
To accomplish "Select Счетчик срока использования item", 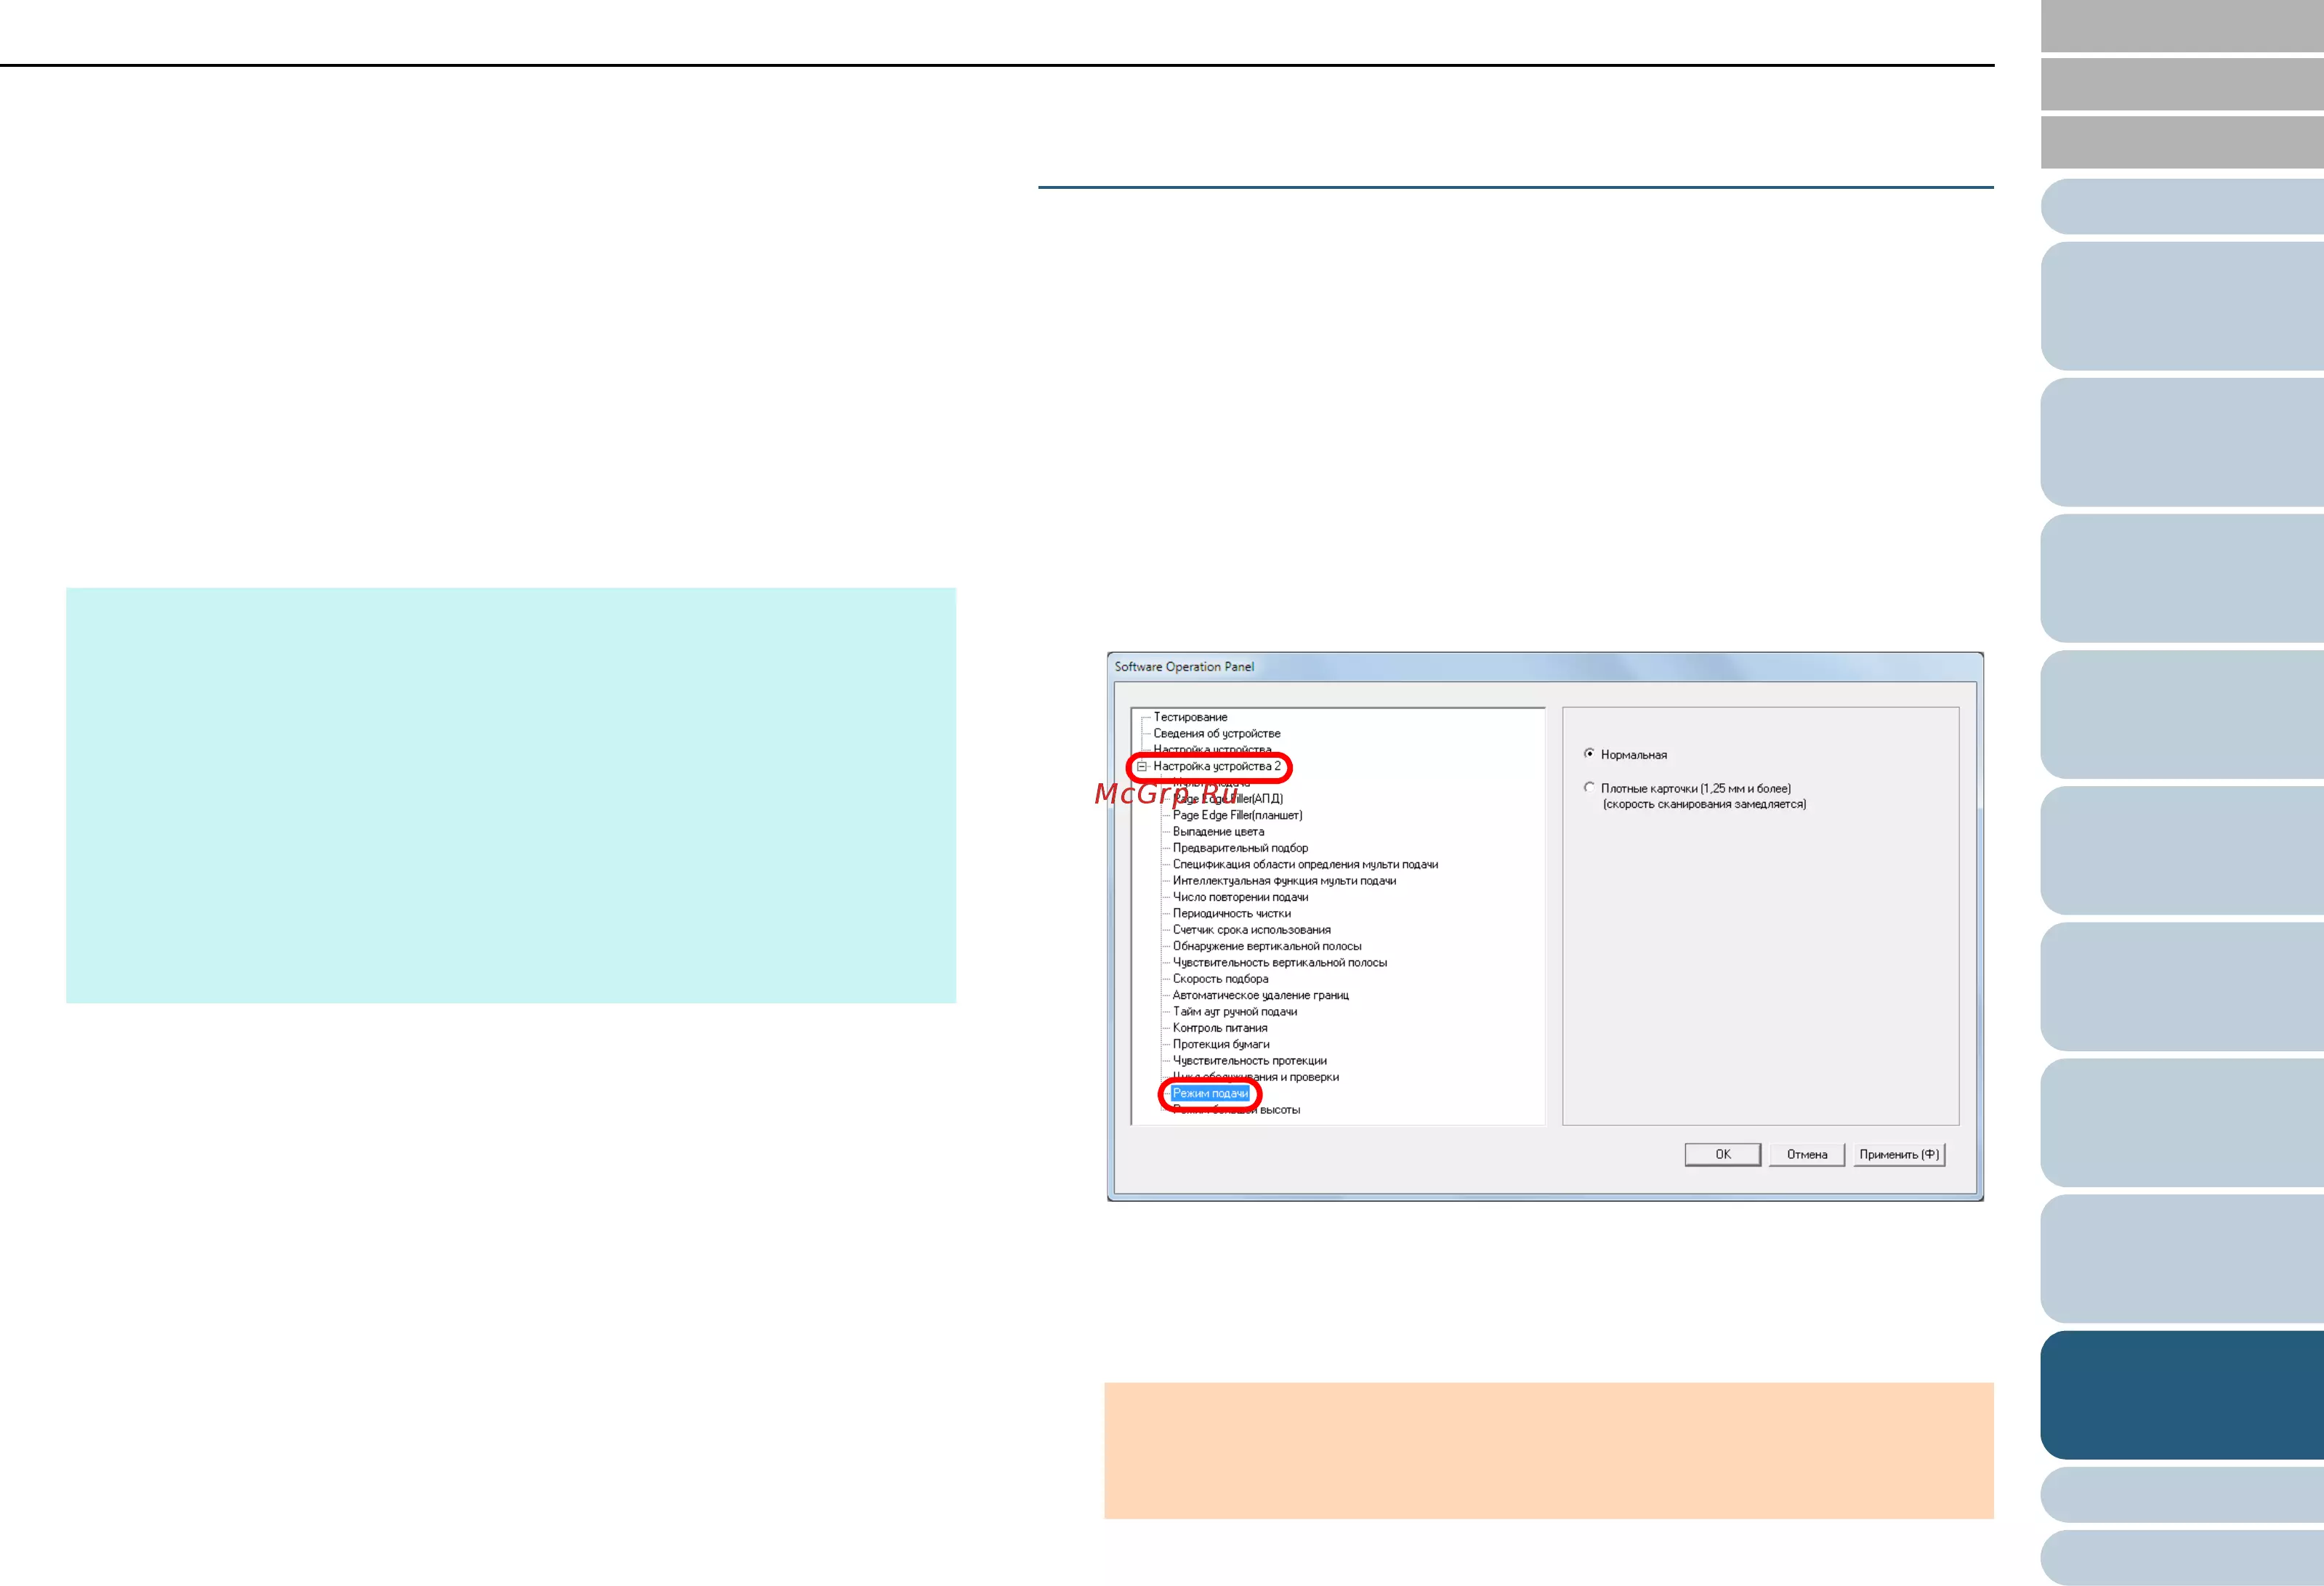I will [x=1251, y=930].
